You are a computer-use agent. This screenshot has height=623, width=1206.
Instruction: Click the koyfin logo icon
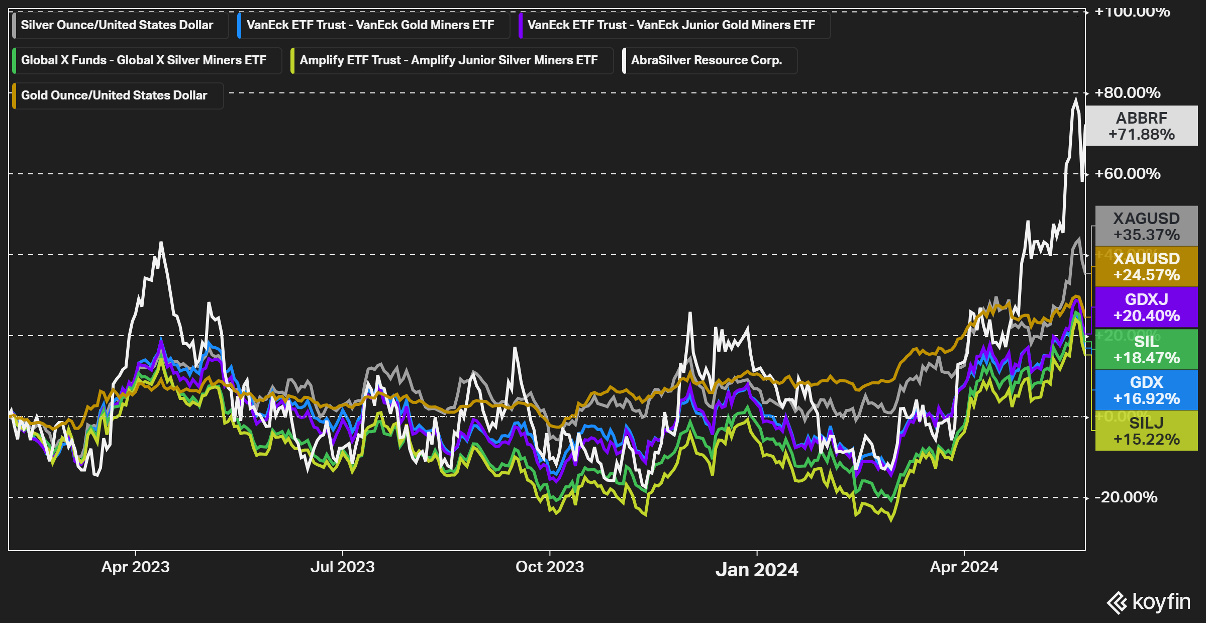tap(1117, 602)
